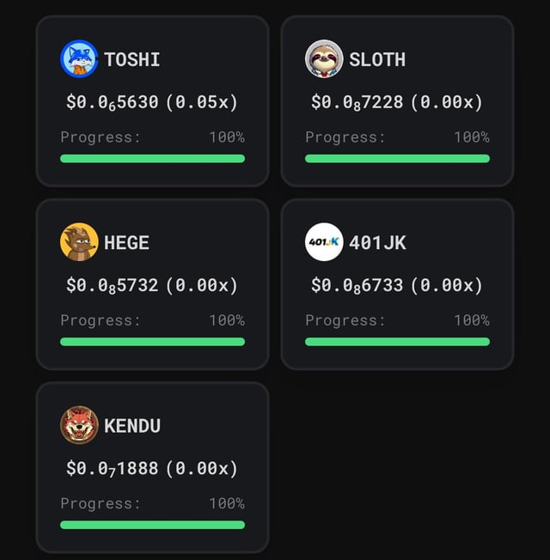
Task: Open the TOSHI token name label
Action: pyautogui.click(x=132, y=59)
